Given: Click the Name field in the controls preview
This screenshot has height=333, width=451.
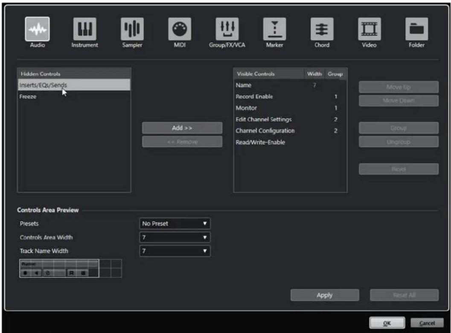Looking at the screenshot, I should tap(59, 264).
